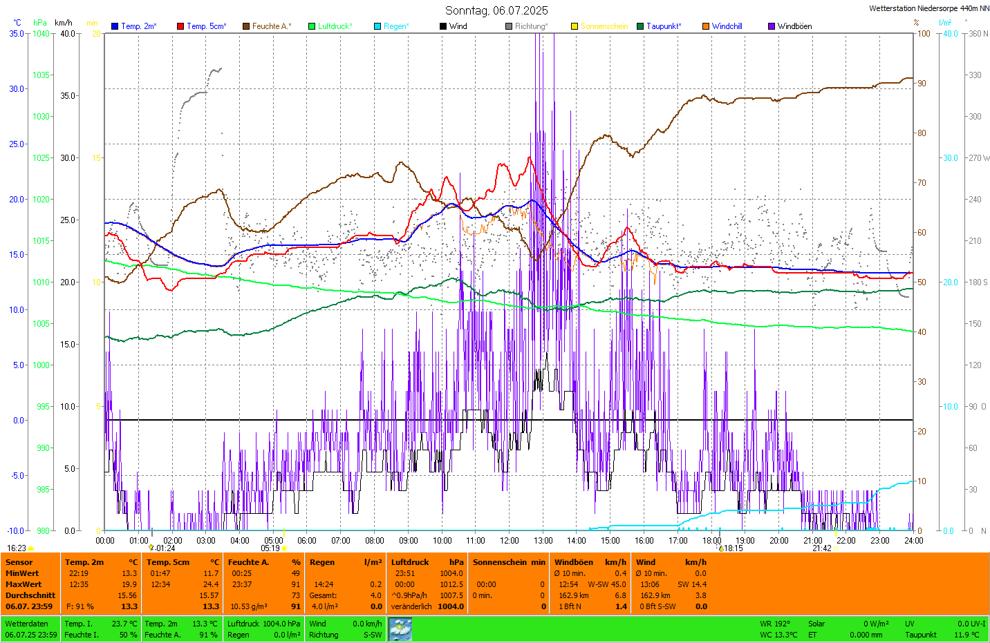Click the Windböen column header in table
990x643 pixels.
pyautogui.click(x=574, y=562)
